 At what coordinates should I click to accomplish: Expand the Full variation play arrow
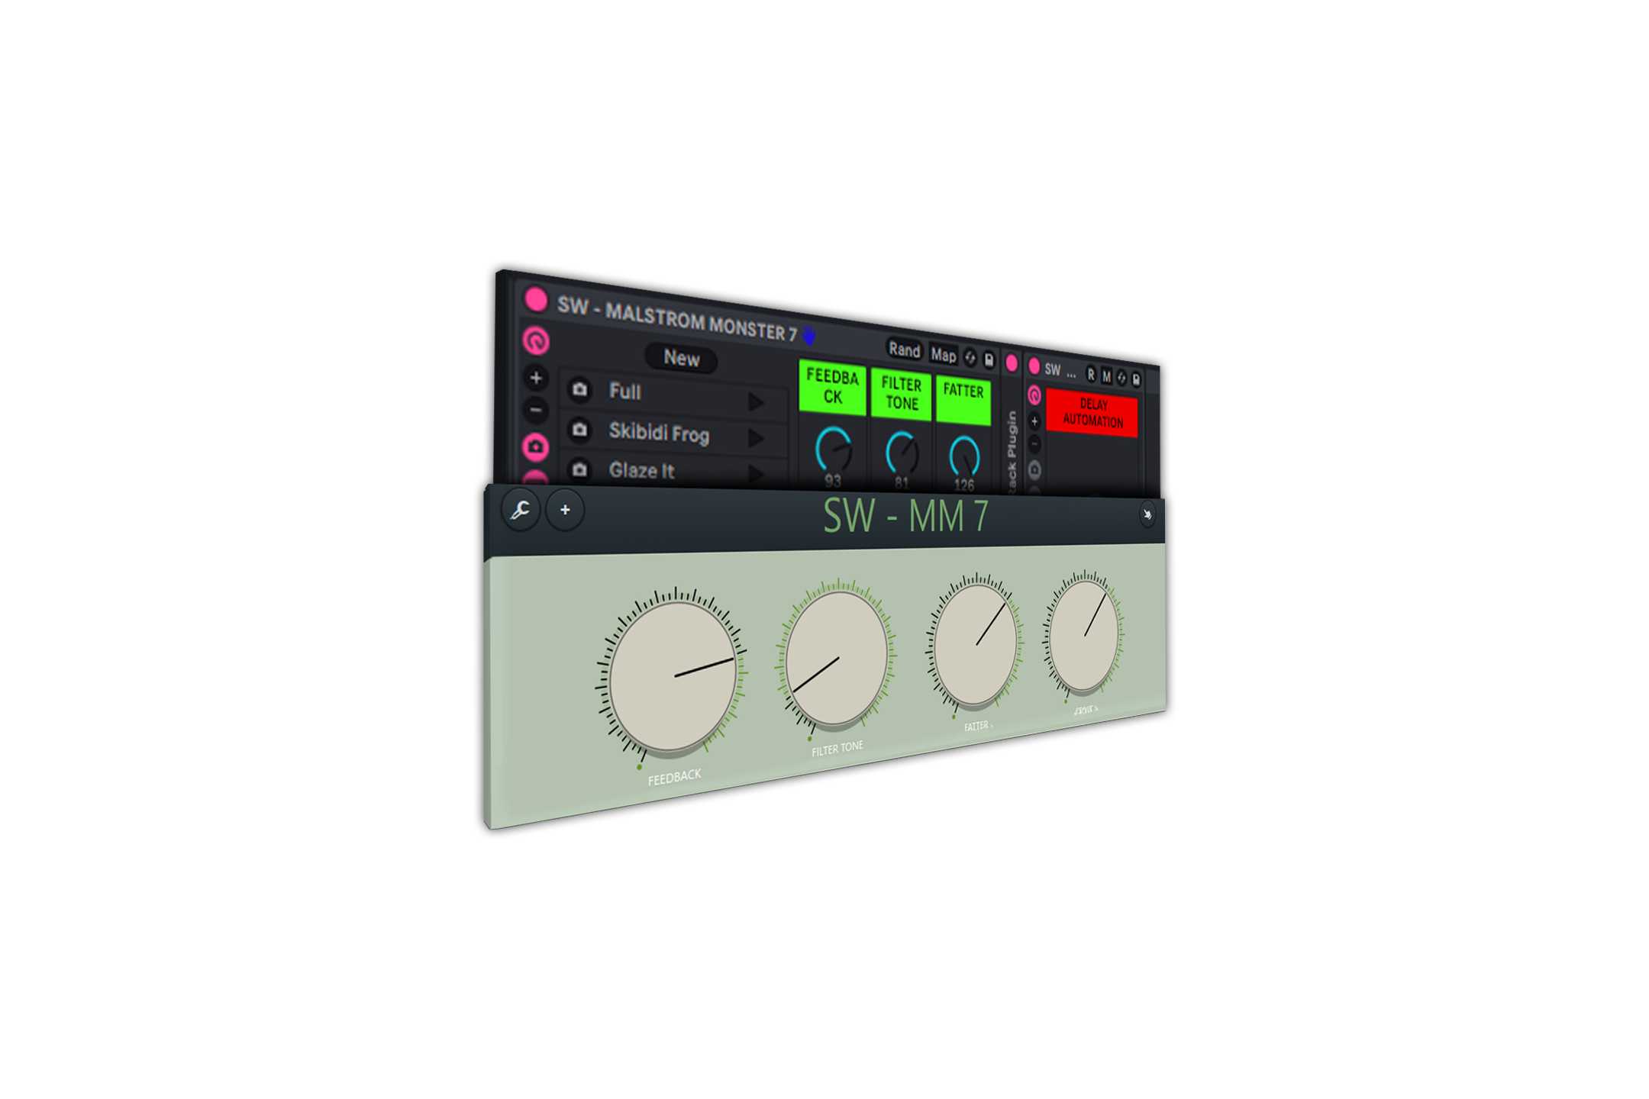pyautogui.click(x=755, y=401)
